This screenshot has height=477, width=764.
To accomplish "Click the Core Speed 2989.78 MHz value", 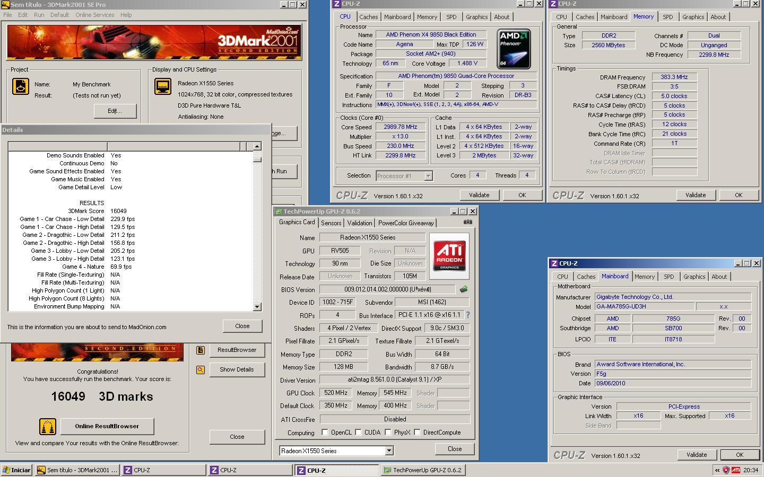I will 401,127.
